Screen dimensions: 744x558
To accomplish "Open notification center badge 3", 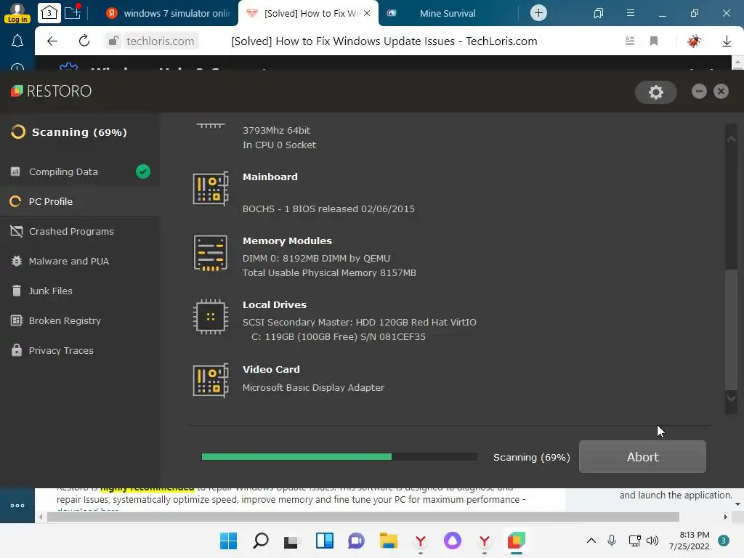I will [x=724, y=541].
